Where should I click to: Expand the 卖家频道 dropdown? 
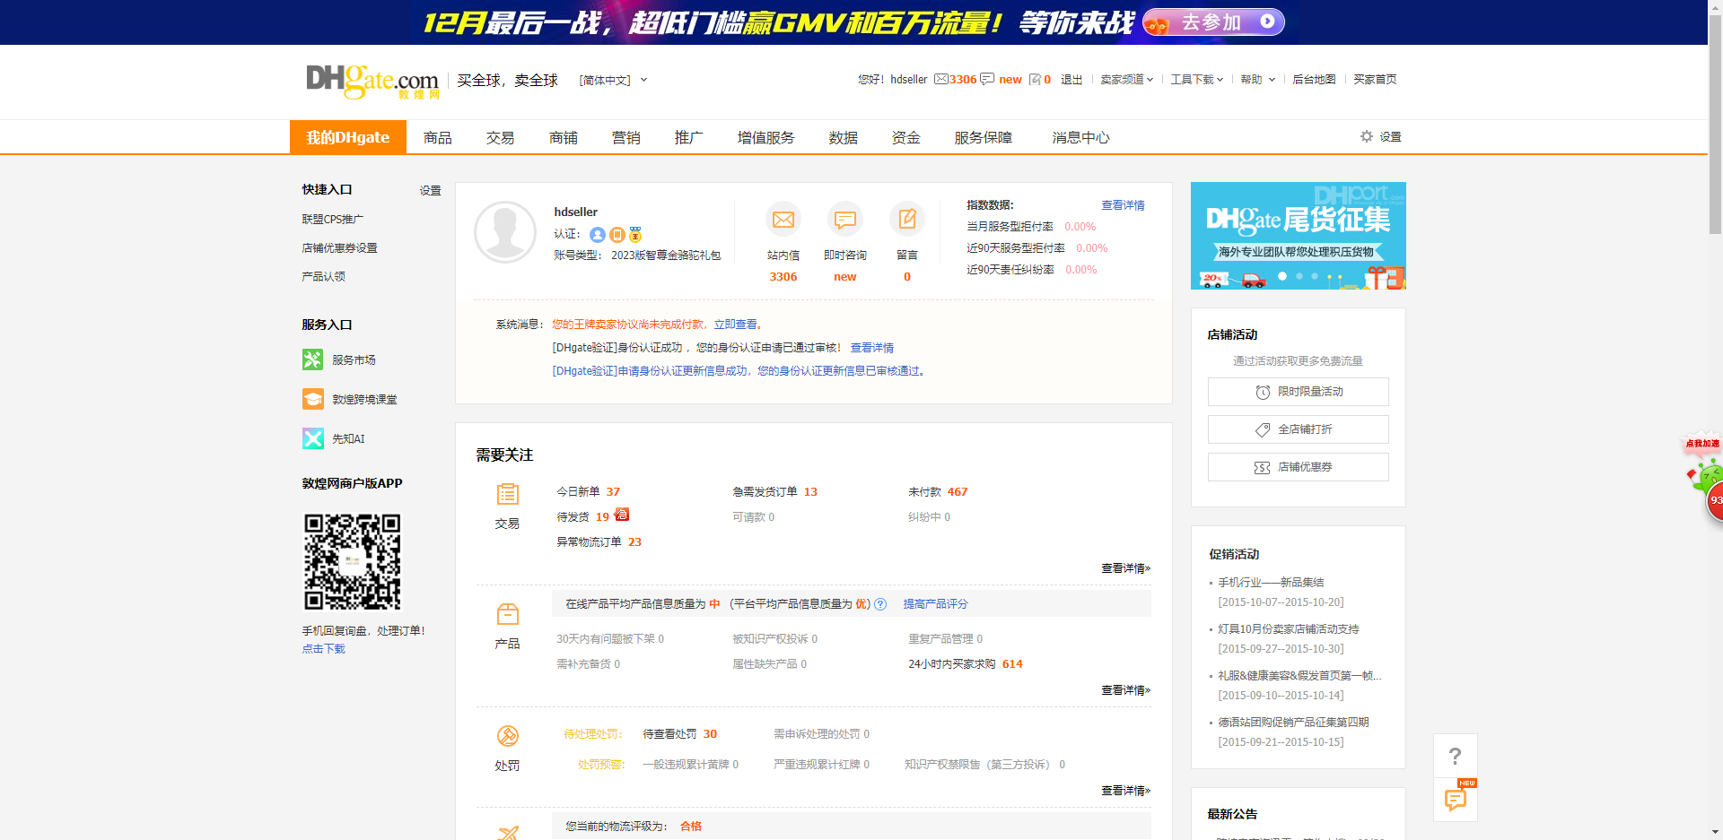(1126, 79)
